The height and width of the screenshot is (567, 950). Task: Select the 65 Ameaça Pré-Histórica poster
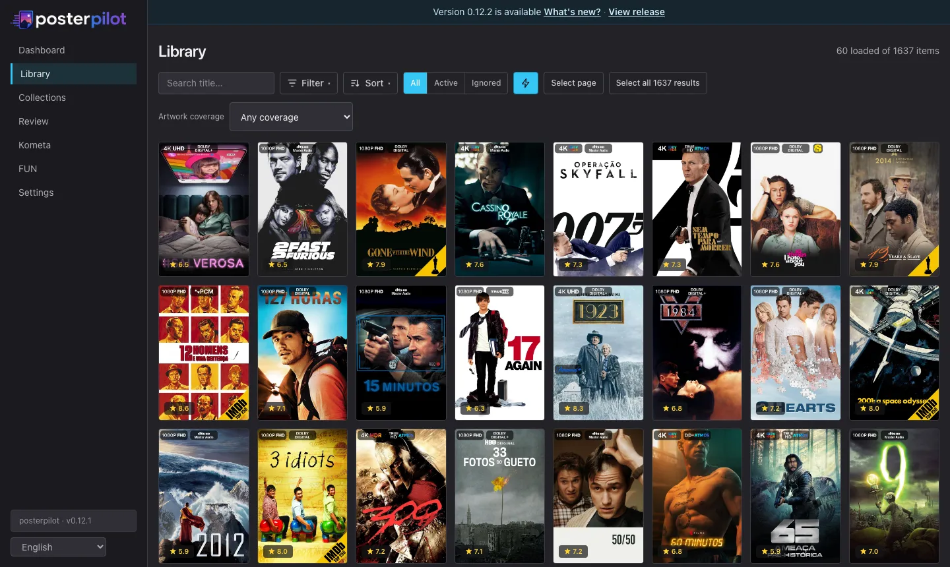tap(796, 496)
